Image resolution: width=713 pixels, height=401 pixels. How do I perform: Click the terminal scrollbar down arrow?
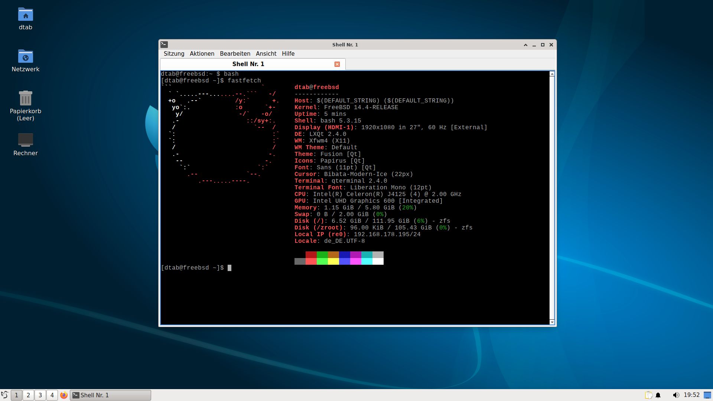click(552, 322)
